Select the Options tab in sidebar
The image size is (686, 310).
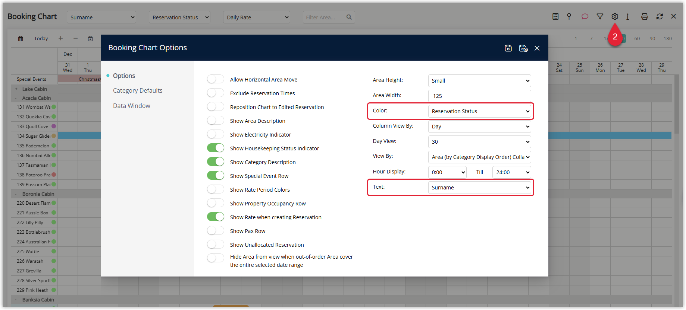coord(124,76)
